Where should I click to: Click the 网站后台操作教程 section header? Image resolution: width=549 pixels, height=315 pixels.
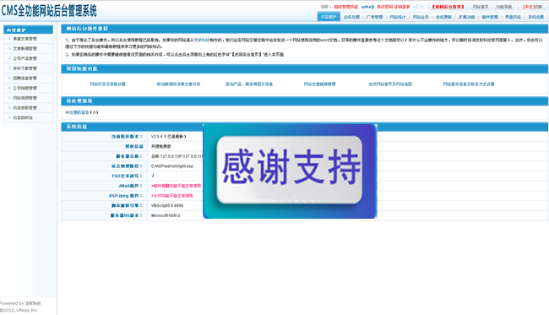click(305, 29)
